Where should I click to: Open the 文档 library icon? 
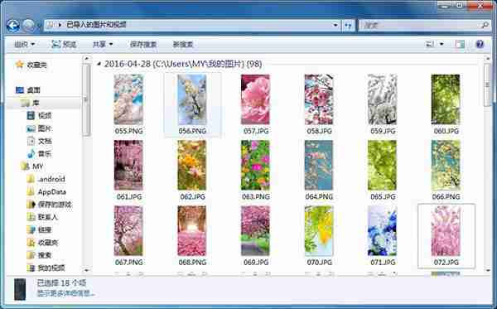pyautogui.click(x=31, y=141)
